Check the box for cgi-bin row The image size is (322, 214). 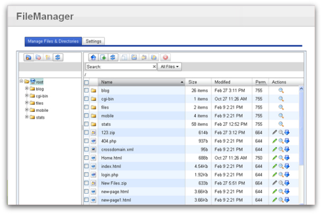[x=86, y=99]
